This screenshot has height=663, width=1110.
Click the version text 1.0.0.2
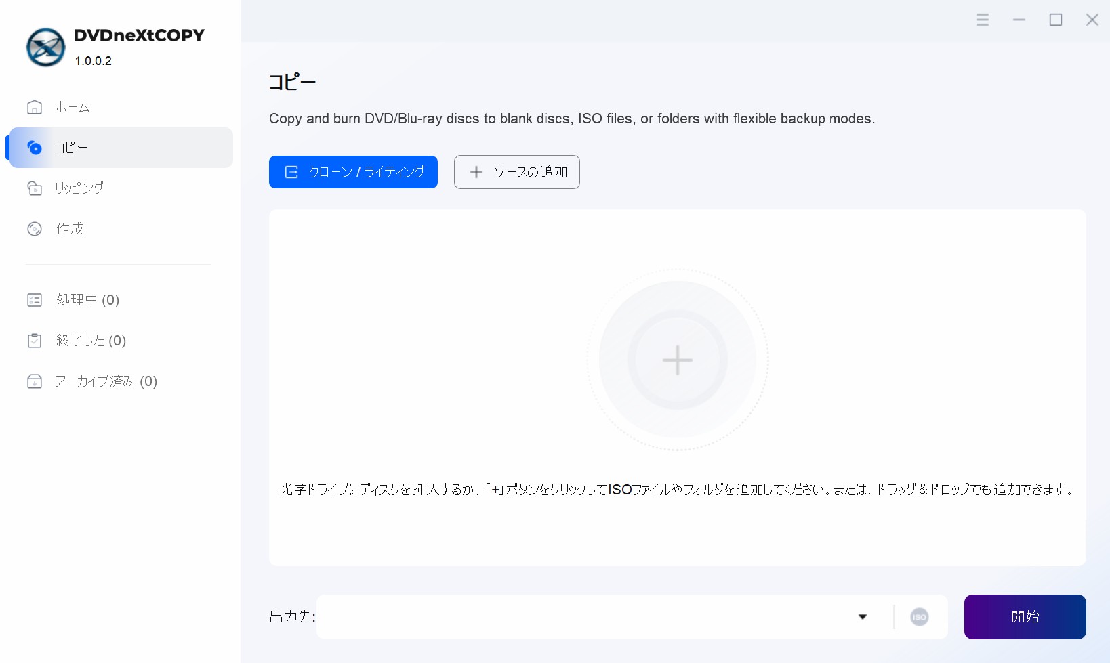[x=94, y=61]
